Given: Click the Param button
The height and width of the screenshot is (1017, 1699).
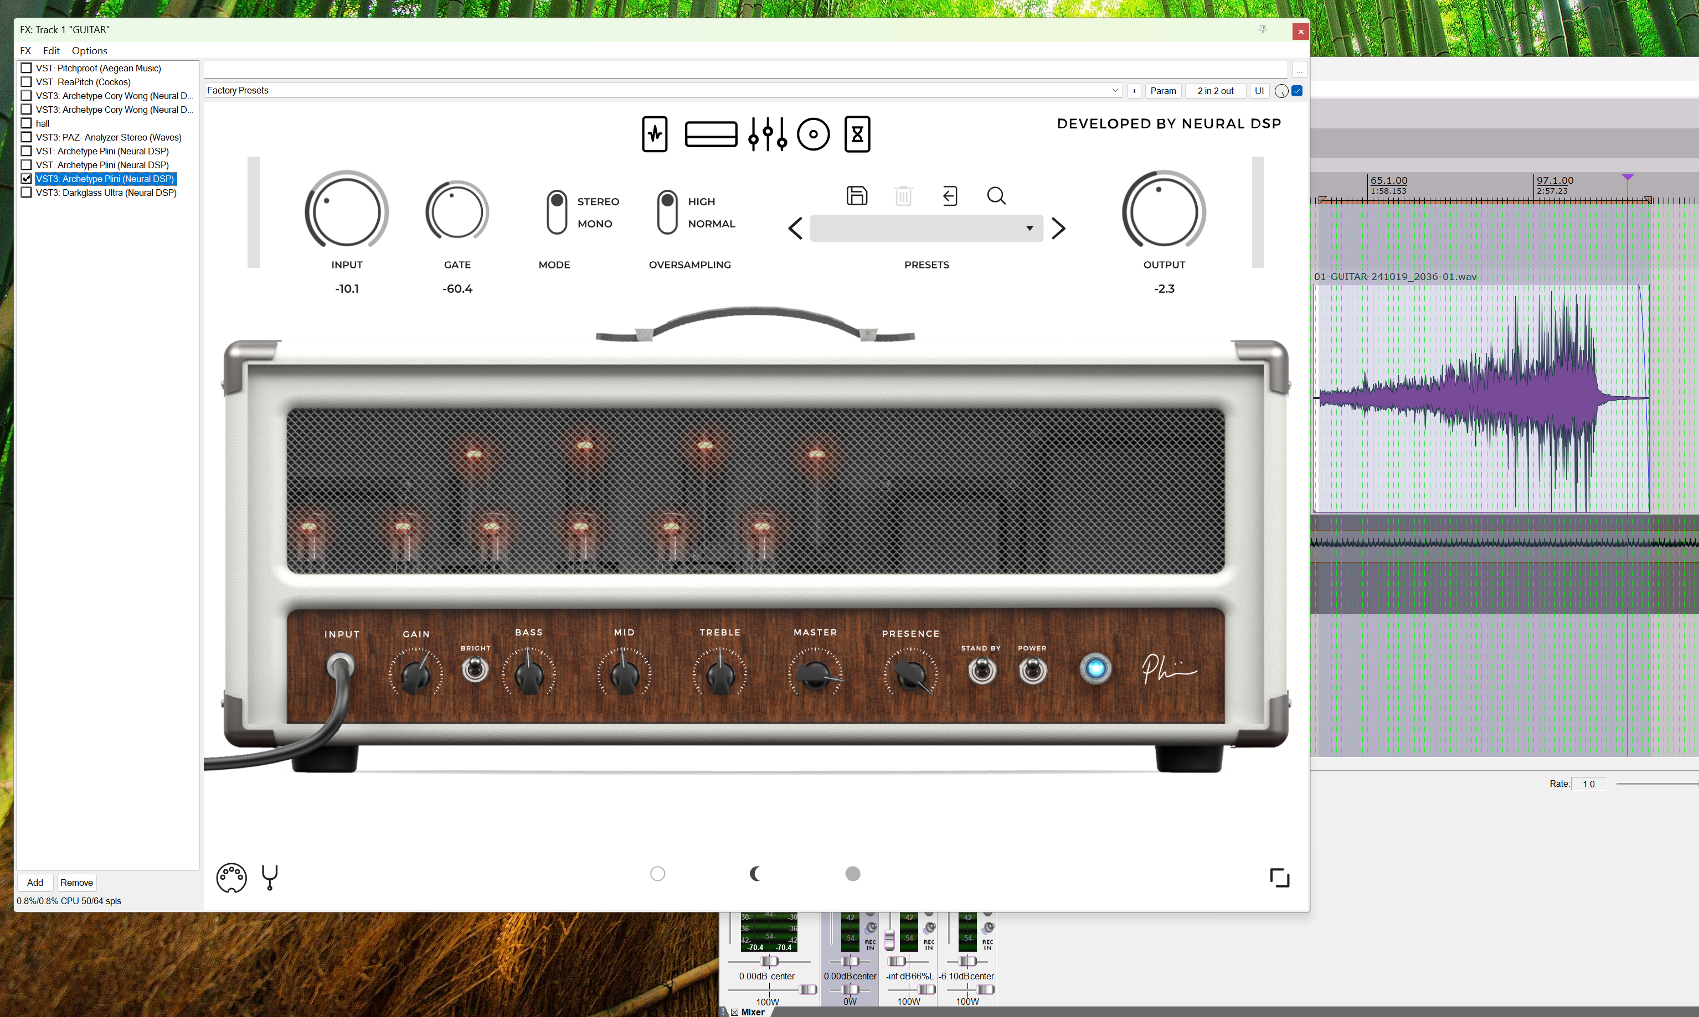Looking at the screenshot, I should 1162,90.
